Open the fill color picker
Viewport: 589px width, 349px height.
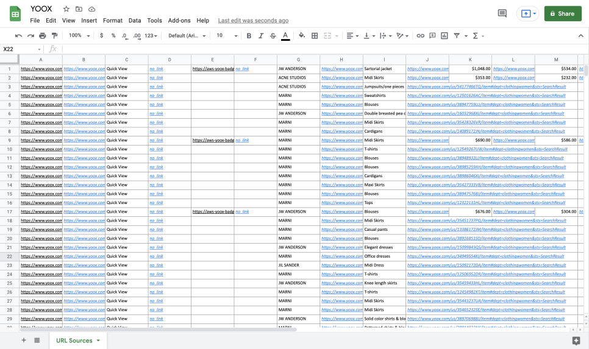[302, 36]
